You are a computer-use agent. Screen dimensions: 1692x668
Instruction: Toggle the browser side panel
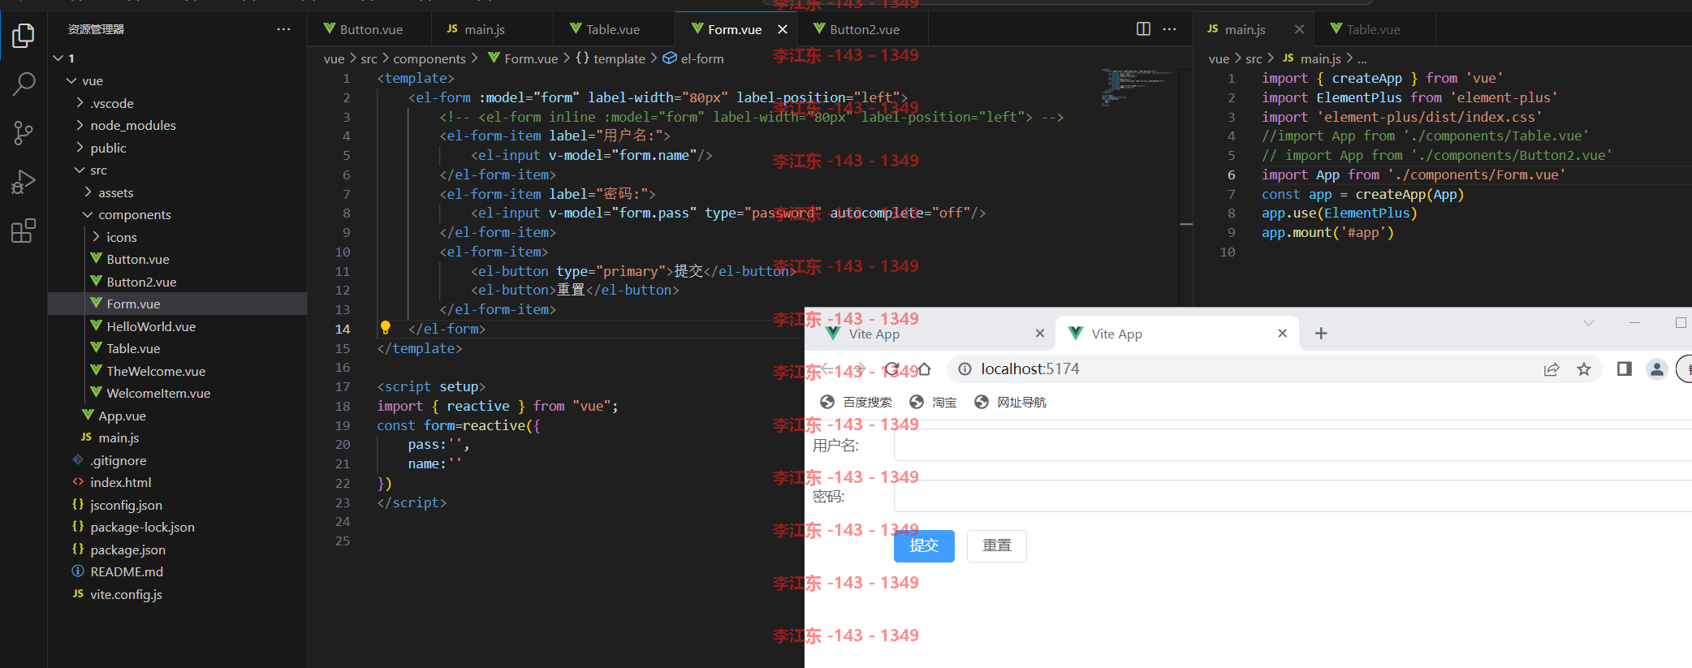(x=1624, y=369)
